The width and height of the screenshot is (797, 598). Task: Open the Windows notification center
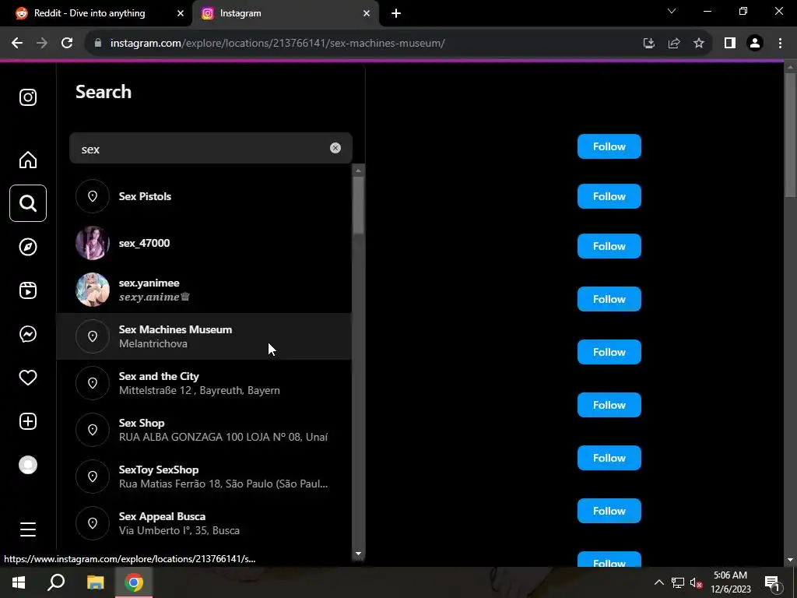(x=772, y=582)
